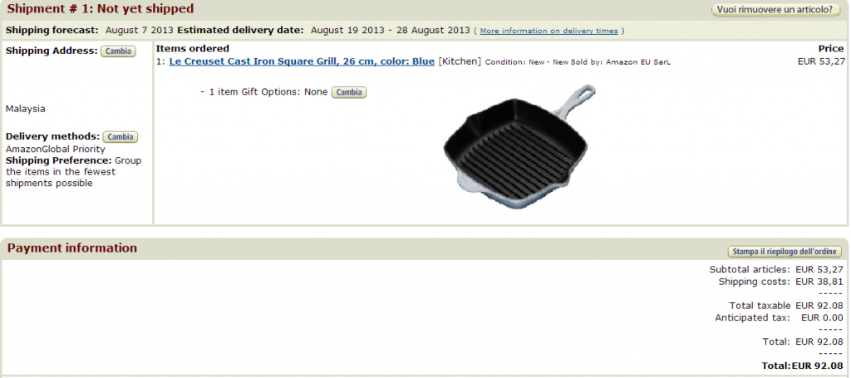851x378 pixels.
Task: Click the "Vuoi rimuovere un articolo?" button
Action: [x=775, y=10]
